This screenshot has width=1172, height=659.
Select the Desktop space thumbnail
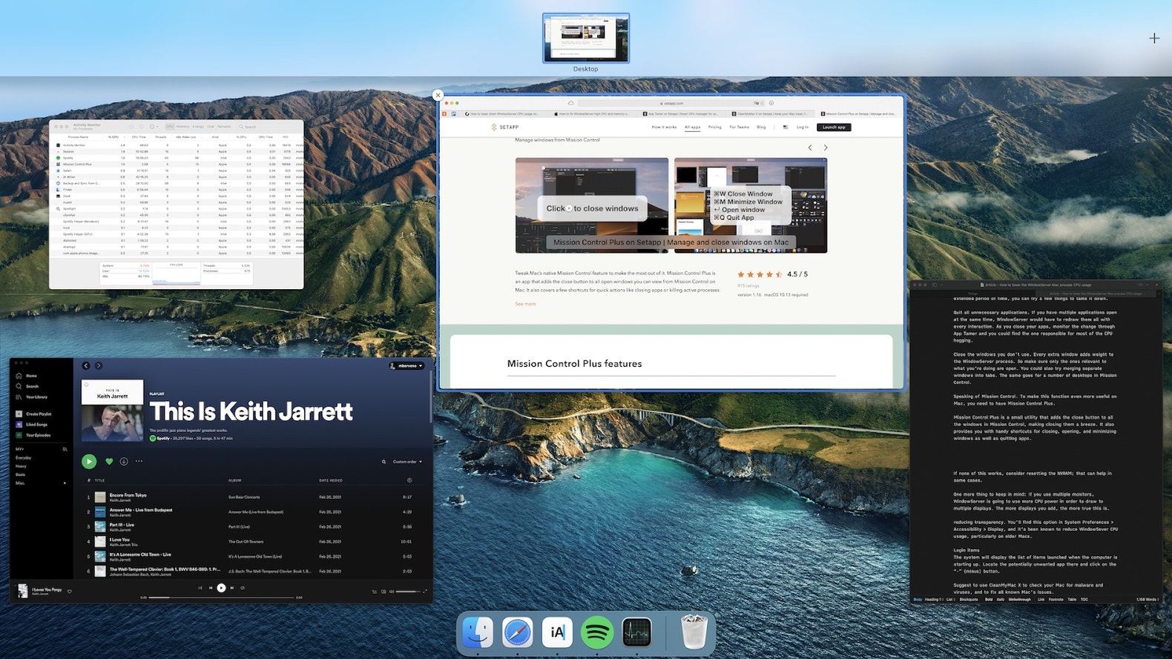click(x=586, y=38)
